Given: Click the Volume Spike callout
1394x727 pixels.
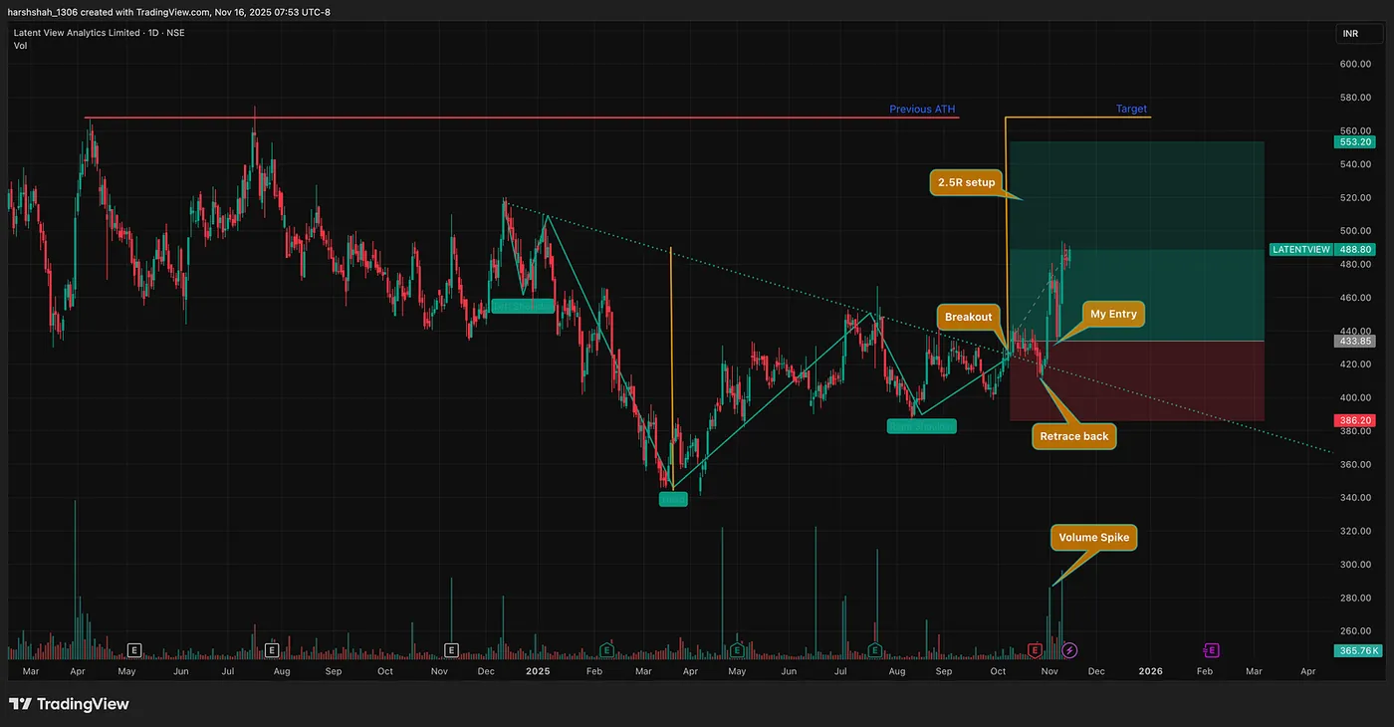Looking at the screenshot, I should click(x=1093, y=538).
